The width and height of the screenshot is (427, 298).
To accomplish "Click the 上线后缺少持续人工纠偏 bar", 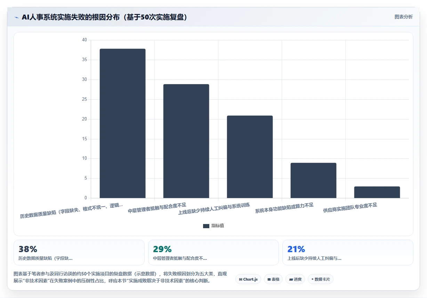I will pyautogui.click(x=250, y=157).
